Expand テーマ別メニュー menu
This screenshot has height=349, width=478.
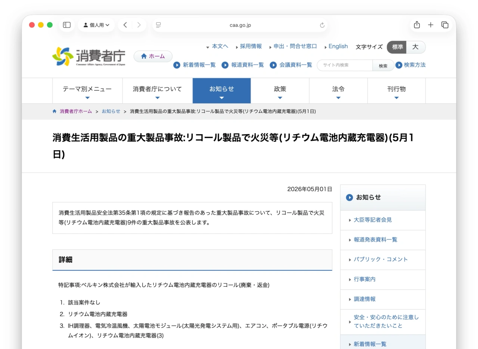tap(87, 91)
